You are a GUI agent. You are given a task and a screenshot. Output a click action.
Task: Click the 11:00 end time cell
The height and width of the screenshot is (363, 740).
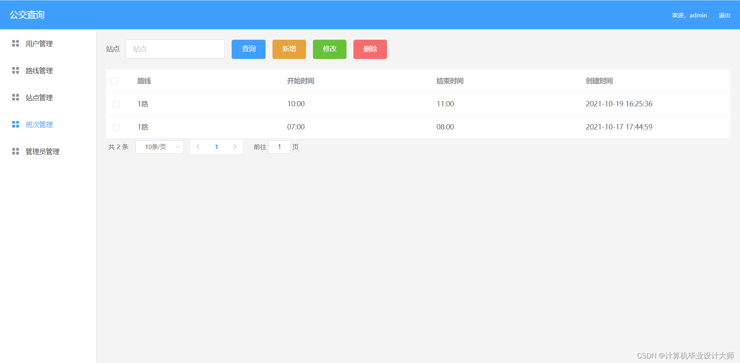pyautogui.click(x=445, y=104)
